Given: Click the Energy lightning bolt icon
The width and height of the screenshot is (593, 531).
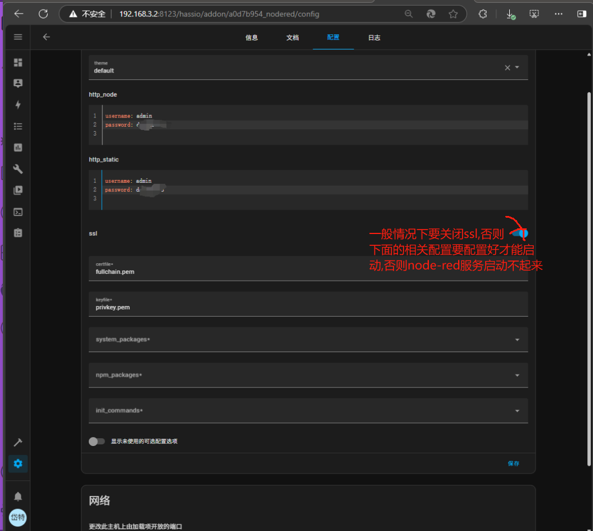Looking at the screenshot, I should tap(18, 105).
